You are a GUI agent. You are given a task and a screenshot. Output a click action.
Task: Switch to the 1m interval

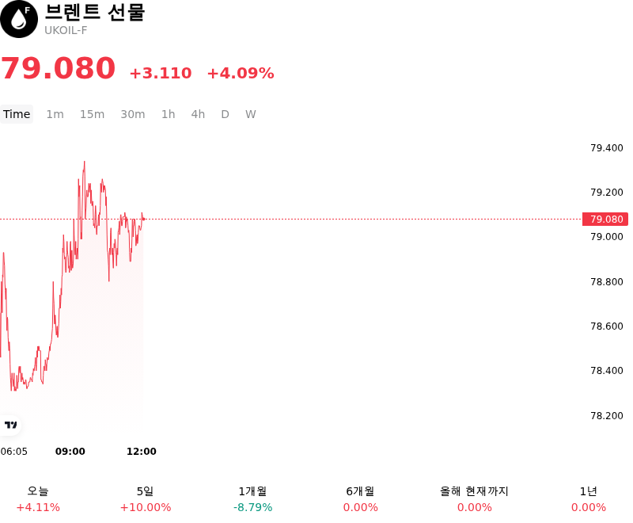pyautogui.click(x=55, y=114)
